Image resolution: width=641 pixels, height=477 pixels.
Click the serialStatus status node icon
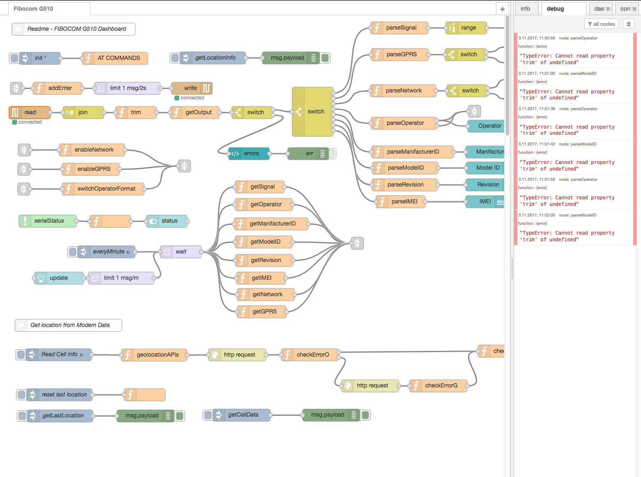point(25,221)
